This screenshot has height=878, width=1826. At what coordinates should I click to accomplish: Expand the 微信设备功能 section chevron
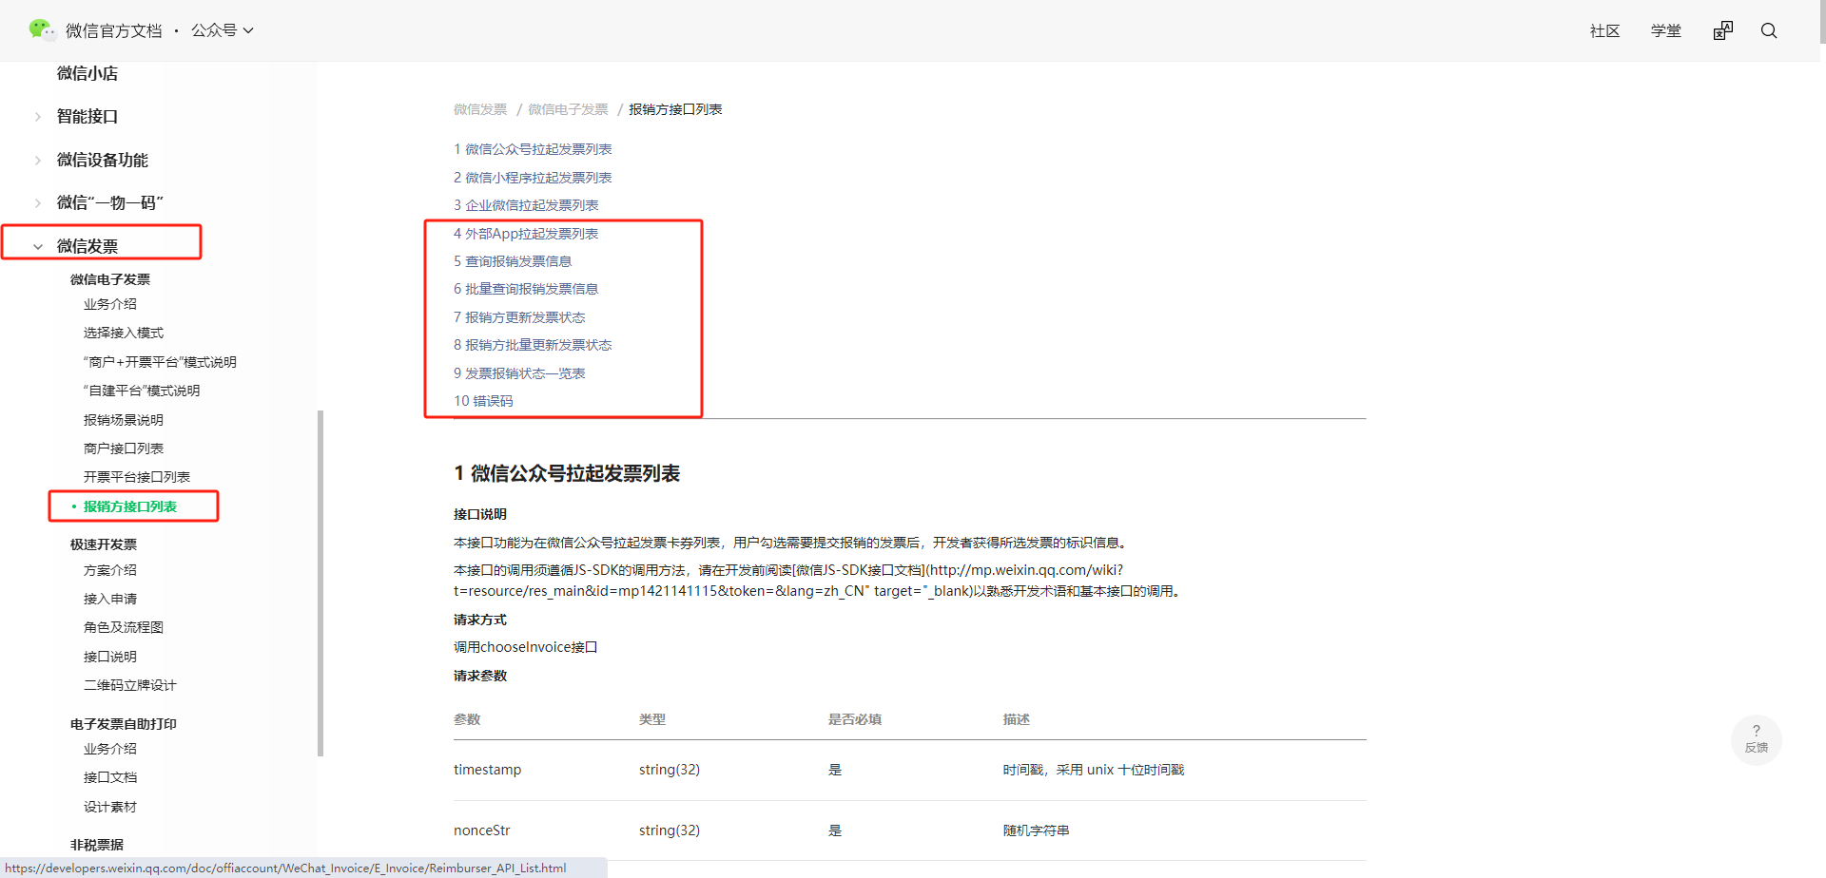click(x=38, y=160)
